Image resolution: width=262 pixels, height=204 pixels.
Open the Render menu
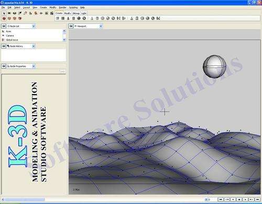click(x=62, y=7)
